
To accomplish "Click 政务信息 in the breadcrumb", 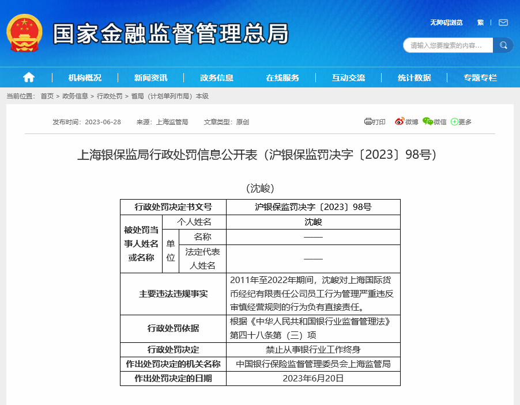I will [x=76, y=96].
